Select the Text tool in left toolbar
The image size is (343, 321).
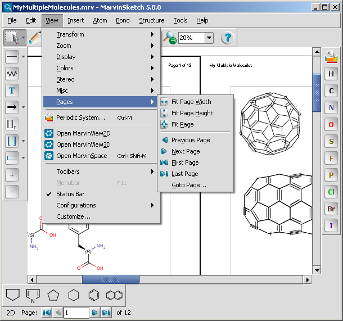(12, 90)
